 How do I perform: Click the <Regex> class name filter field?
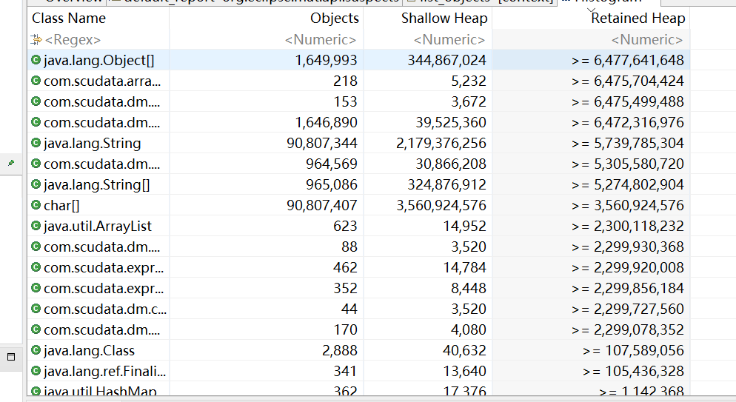click(73, 40)
